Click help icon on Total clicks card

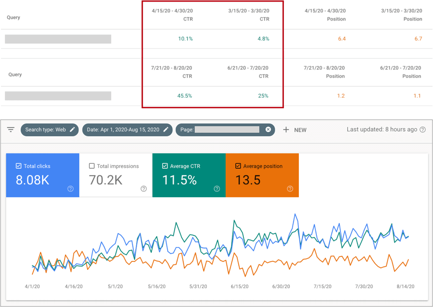[71, 189]
